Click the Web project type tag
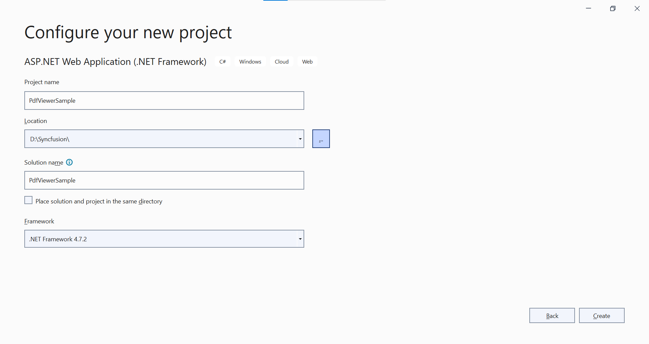649x344 pixels. pos(307,62)
